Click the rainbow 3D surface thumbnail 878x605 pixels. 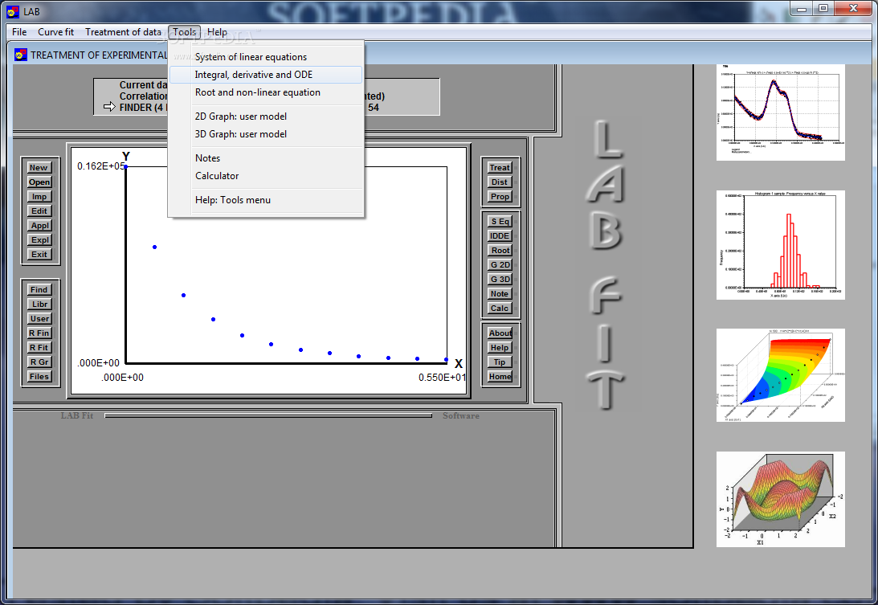[781, 375]
